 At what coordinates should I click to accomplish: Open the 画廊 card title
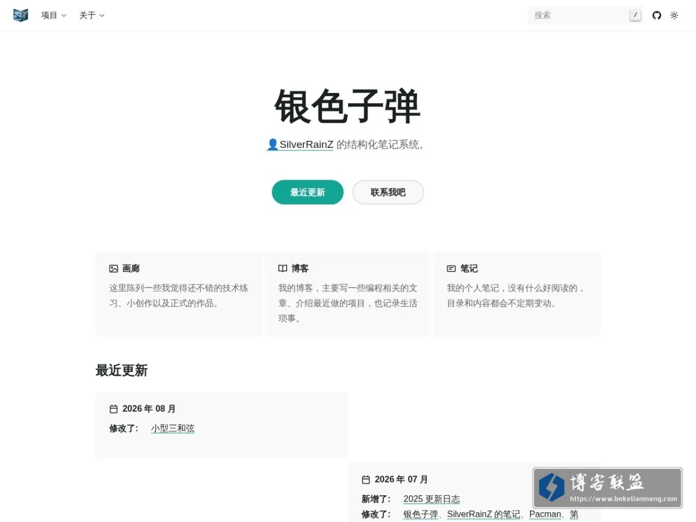[x=131, y=269]
